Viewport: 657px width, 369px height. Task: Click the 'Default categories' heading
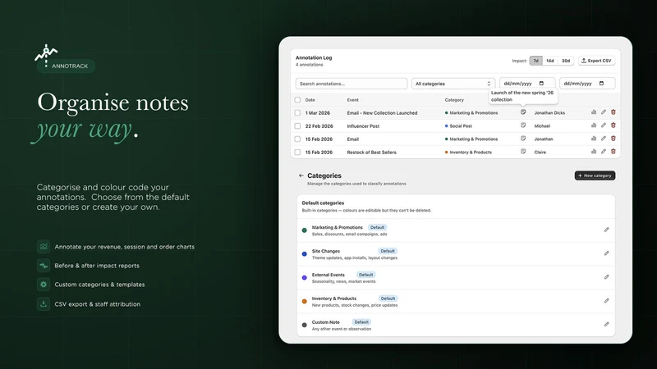[323, 203]
